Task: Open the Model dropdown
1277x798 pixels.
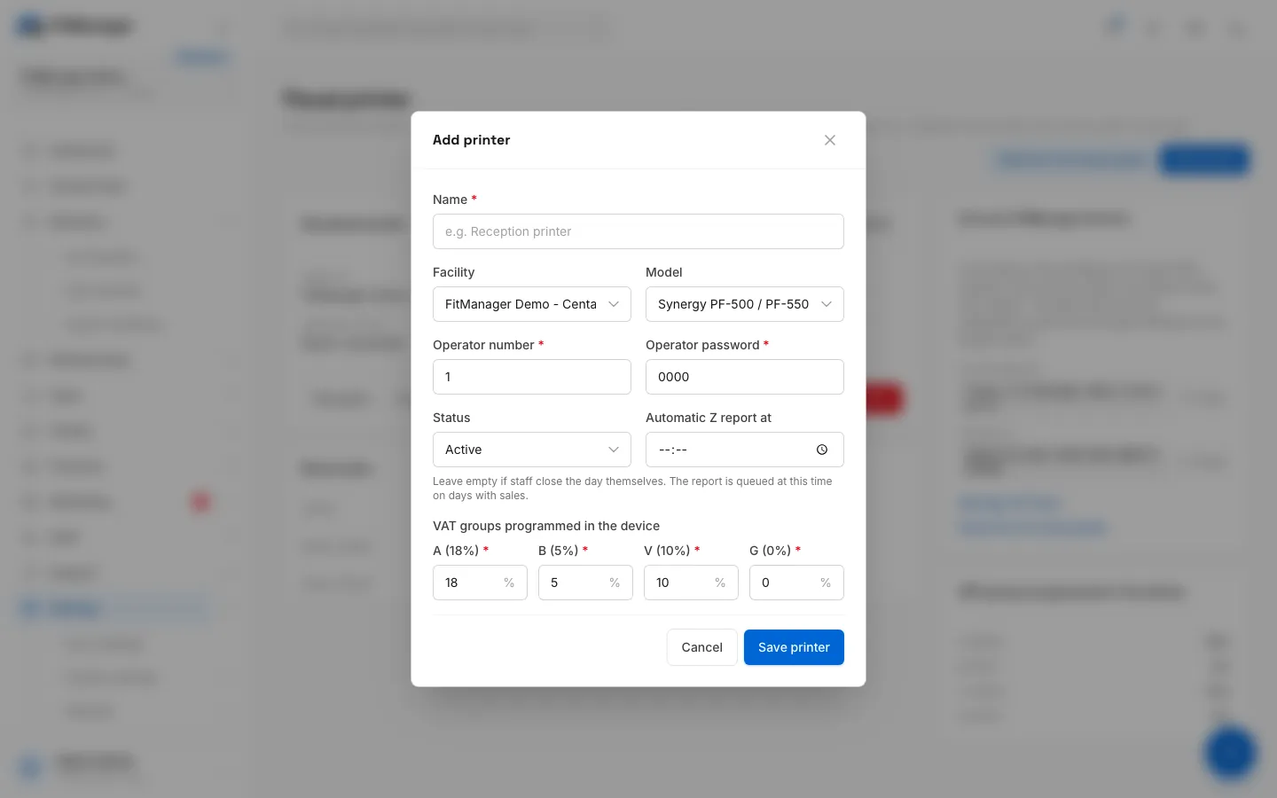Action: click(745, 304)
